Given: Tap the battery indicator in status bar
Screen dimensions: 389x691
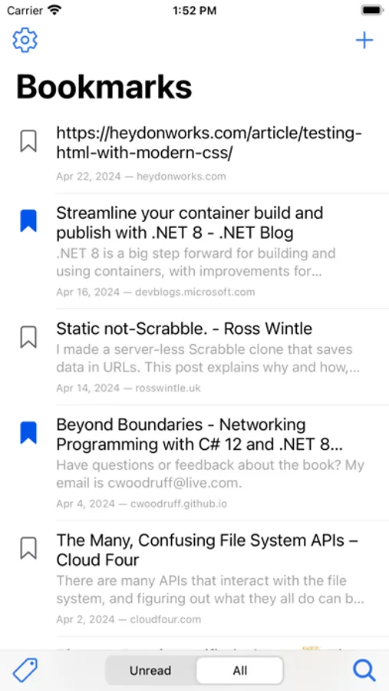Looking at the screenshot, I should [371, 10].
